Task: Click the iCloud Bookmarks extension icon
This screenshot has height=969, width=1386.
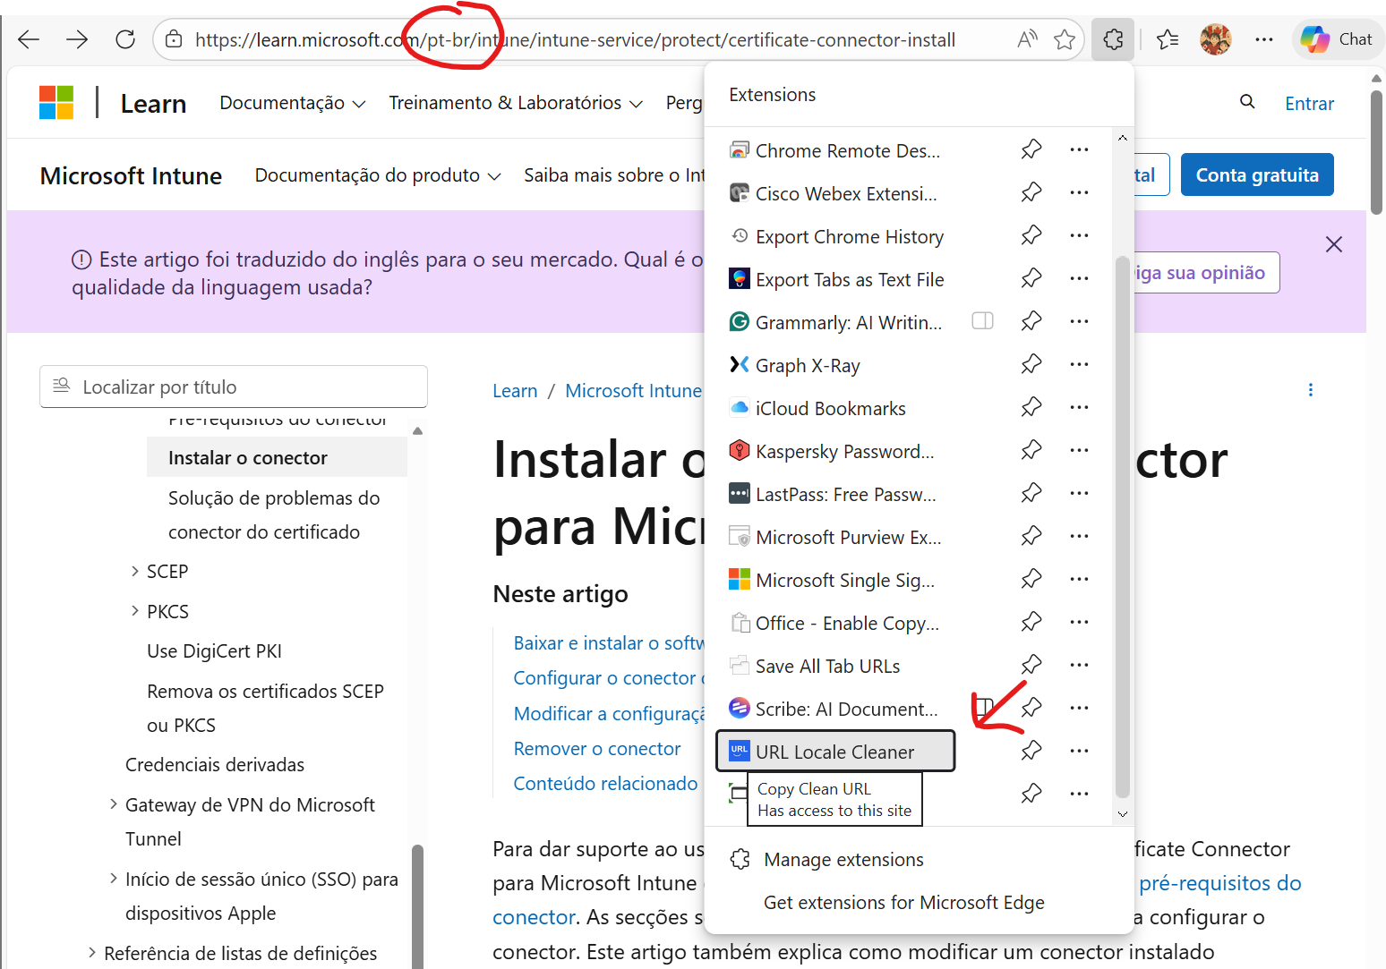Action: (x=740, y=407)
